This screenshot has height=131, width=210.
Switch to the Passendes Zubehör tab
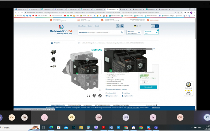tap(58, 105)
